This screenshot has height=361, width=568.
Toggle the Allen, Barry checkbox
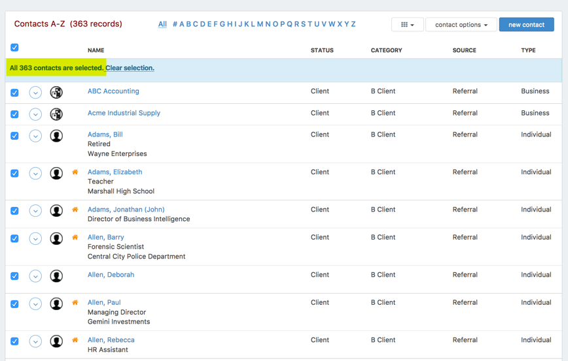(x=14, y=238)
